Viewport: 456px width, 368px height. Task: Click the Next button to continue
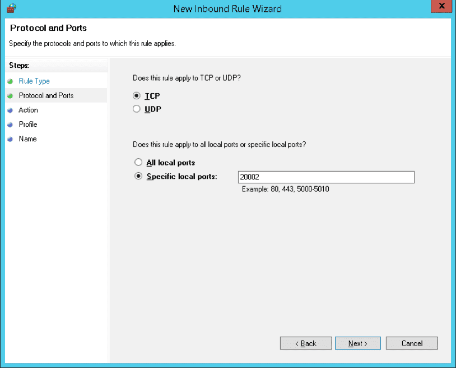(x=357, y=343)
